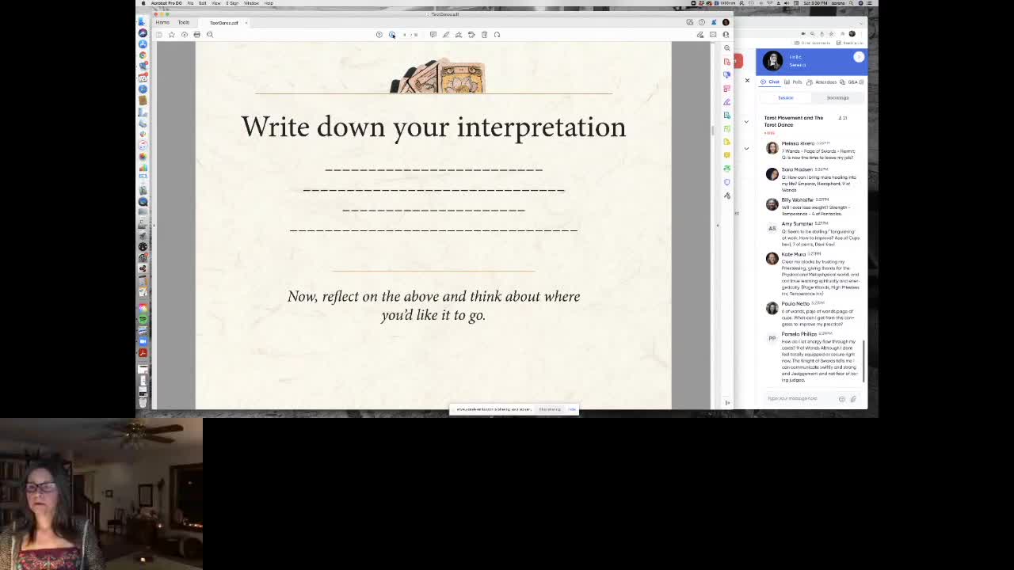Click the Edit PDF pencil icon in right pane

coord(726,102)
